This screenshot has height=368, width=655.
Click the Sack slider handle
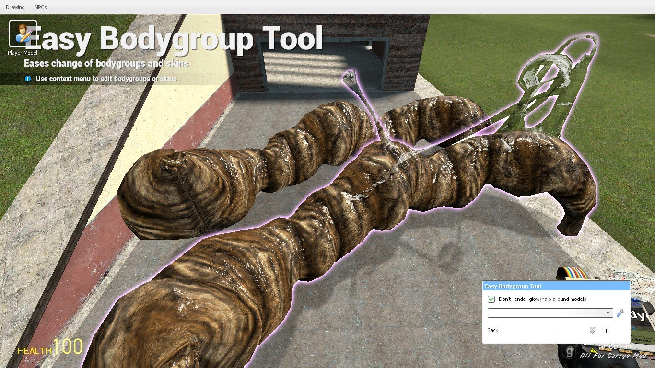click(592, 330)
